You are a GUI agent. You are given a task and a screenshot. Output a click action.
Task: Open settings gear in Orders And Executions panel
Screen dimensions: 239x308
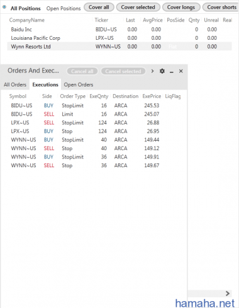point(162,71)
